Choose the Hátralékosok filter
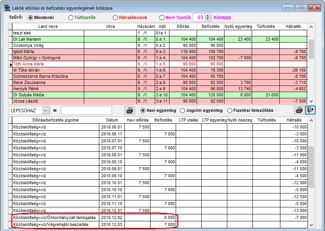 116,17
